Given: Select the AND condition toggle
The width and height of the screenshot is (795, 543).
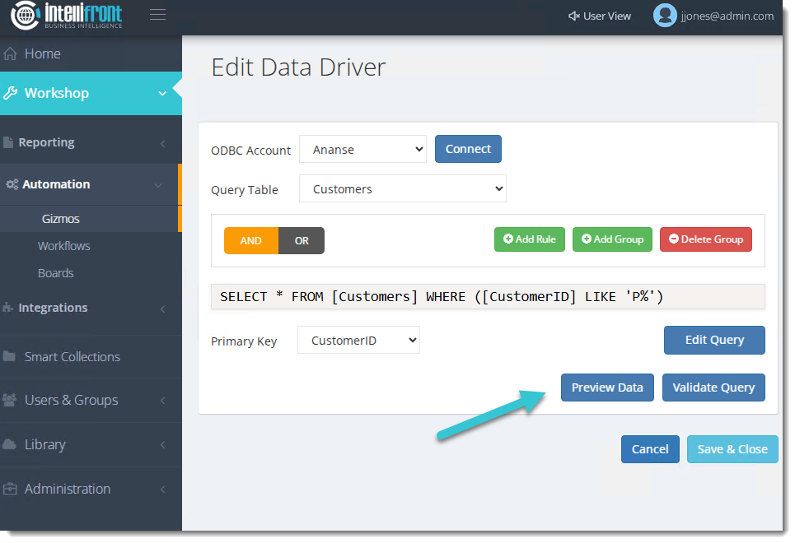Looking at the screenshot, I should 250,241.
